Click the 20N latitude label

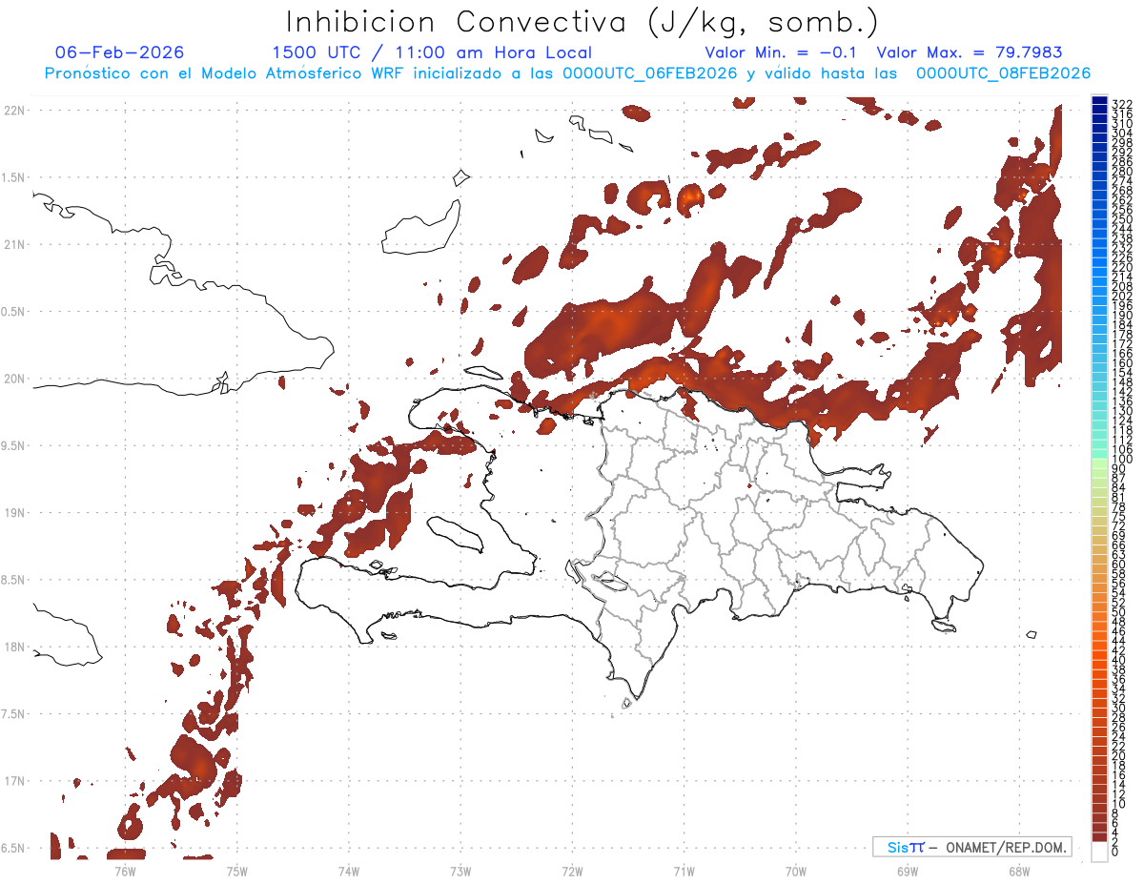click(x=13, y=379)
